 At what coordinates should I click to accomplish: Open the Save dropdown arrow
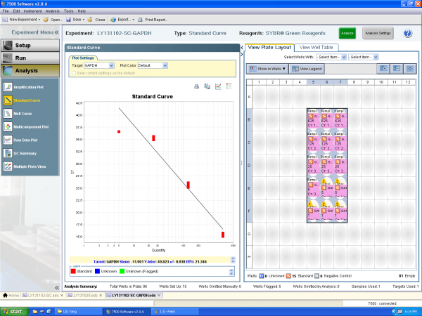point(84,20)
